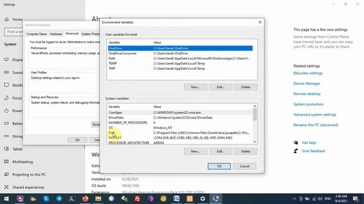Show hidden system tray icons

pyautogui.click(x=295, y=199)
